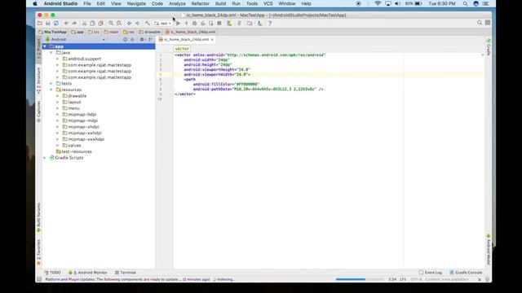Screen dimensions: 522x293
Task: Expand the Gradle Scripts node
Action: coord(45,158)
